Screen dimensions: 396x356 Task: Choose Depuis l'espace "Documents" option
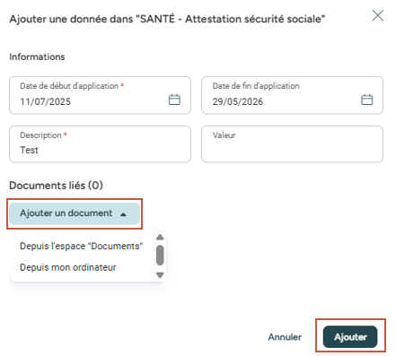[81, 246]
